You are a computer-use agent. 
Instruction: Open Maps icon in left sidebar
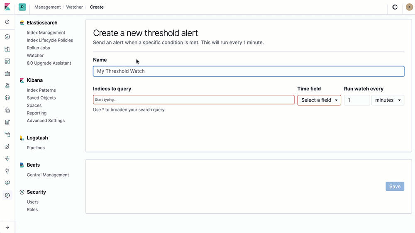[x=7, y=85]
